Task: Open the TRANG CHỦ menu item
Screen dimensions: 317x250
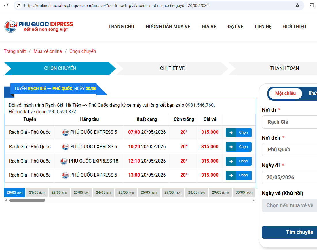Action: click(x=121, y=26)
